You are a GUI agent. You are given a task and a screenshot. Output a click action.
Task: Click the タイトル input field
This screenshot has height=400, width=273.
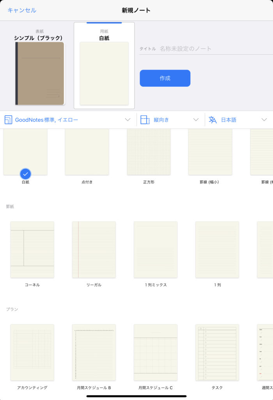tap(206, 49)
